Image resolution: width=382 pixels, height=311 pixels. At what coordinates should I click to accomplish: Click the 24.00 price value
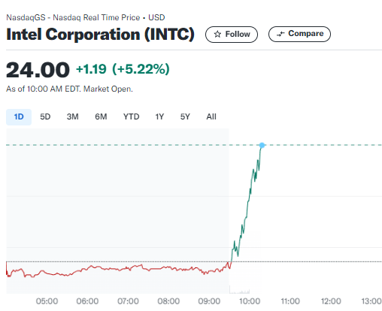[x=38, y=70]
